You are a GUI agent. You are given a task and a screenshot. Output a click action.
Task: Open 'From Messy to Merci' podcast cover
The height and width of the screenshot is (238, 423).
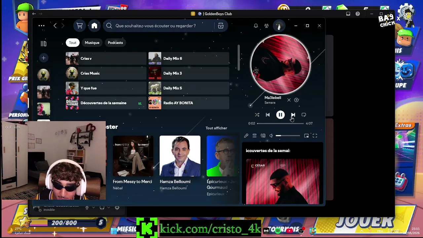point(133,156)
